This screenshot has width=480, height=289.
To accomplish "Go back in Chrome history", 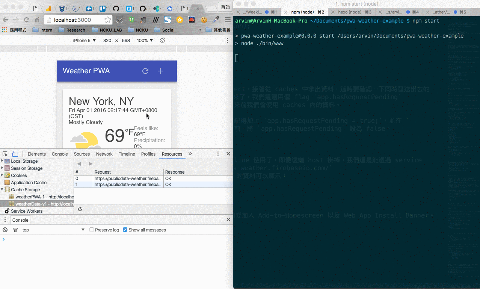I will [x=6, y=20].
